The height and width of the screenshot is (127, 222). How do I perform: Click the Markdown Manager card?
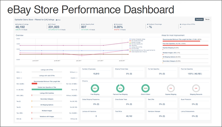[162, 115]
